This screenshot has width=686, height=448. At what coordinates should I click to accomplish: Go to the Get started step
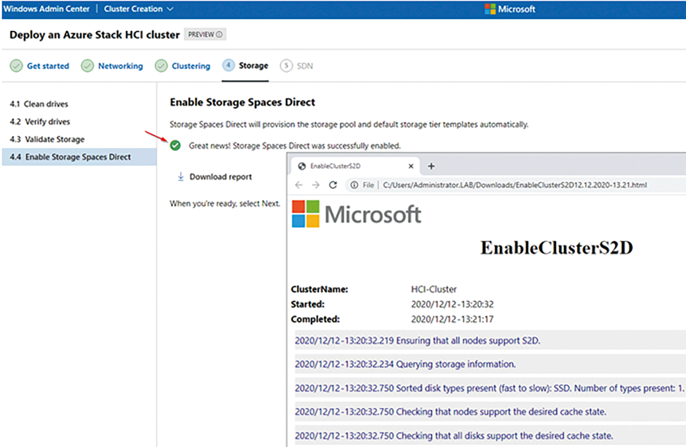[x=48, y=66]
